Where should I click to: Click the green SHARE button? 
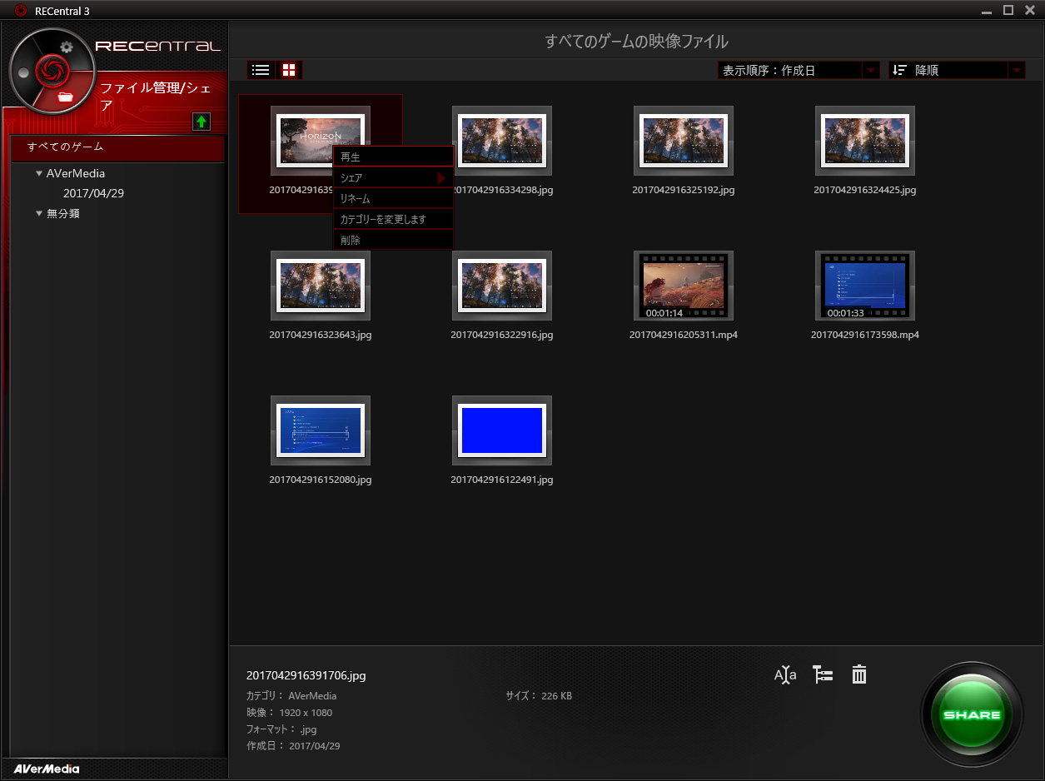point(972,714)
